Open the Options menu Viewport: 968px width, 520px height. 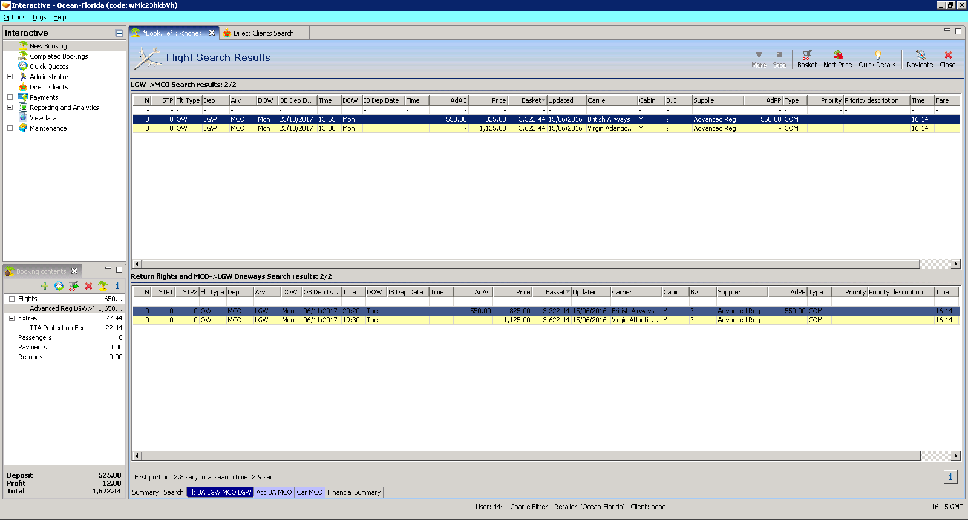pos(15,18)
